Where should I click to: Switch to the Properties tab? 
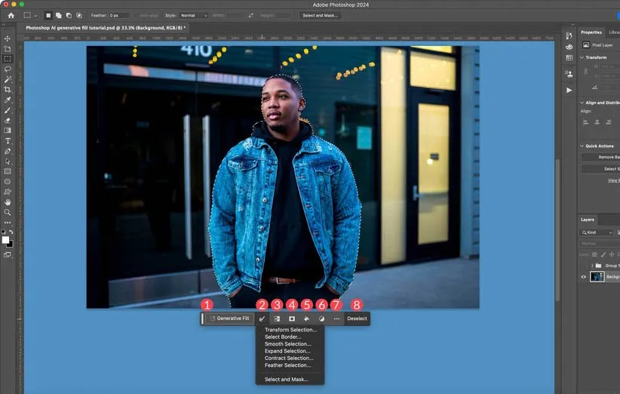click(591, 32)
